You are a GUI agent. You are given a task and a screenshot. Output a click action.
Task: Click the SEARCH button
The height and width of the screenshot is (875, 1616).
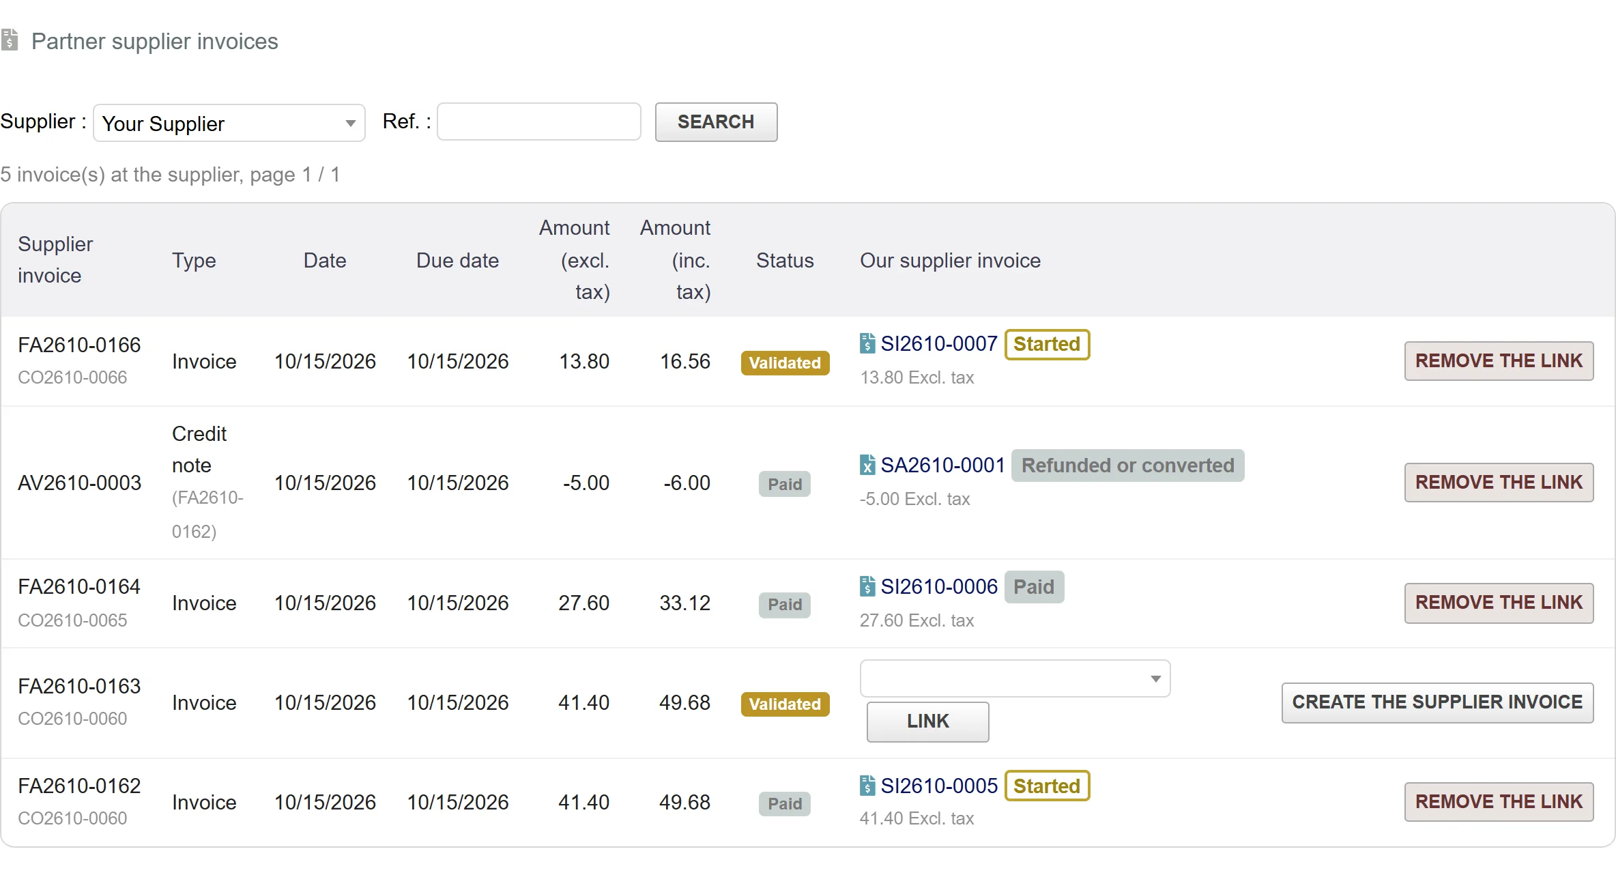pyautogui.click(x=716, y=122)
